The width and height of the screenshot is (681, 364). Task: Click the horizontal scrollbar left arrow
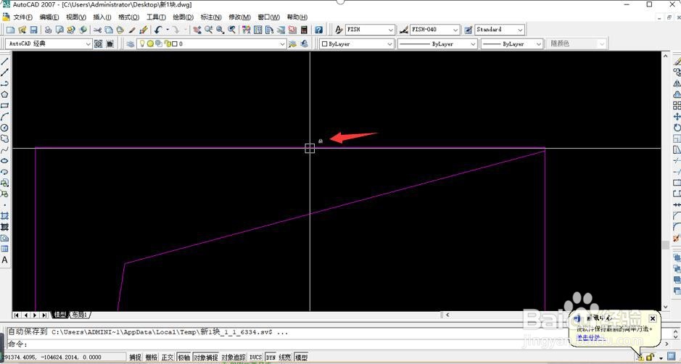[x=447, y=315]
